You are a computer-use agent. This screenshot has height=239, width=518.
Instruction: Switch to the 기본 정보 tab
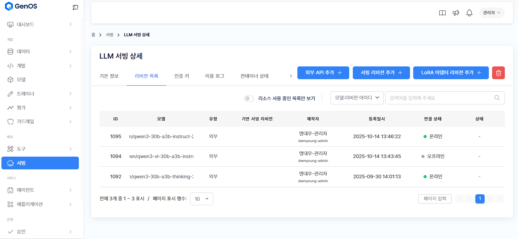[x=109, y=76]
